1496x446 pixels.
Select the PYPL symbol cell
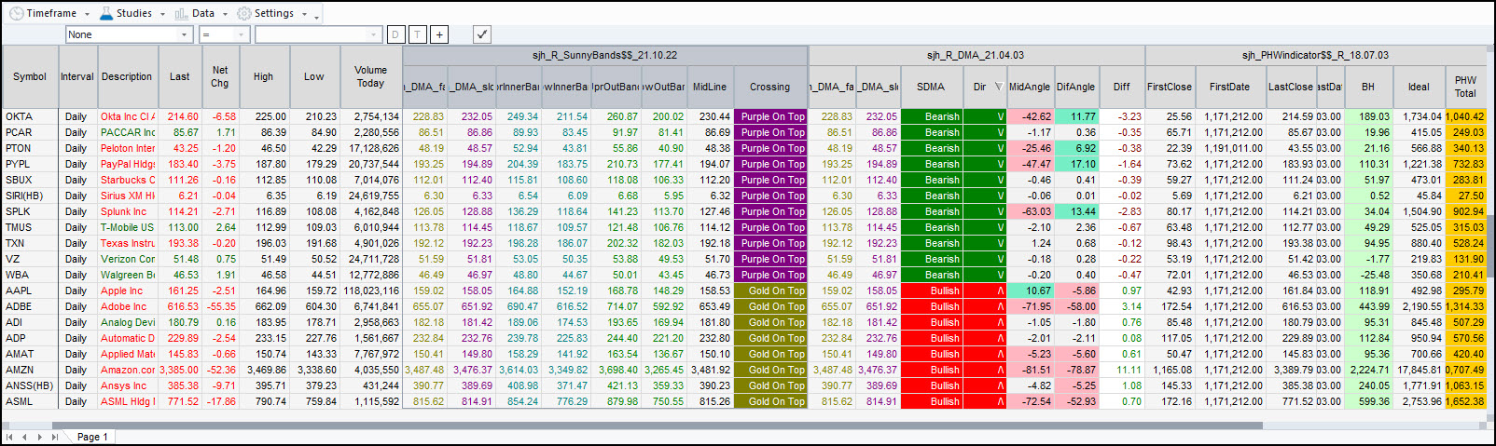coord(30,164)
